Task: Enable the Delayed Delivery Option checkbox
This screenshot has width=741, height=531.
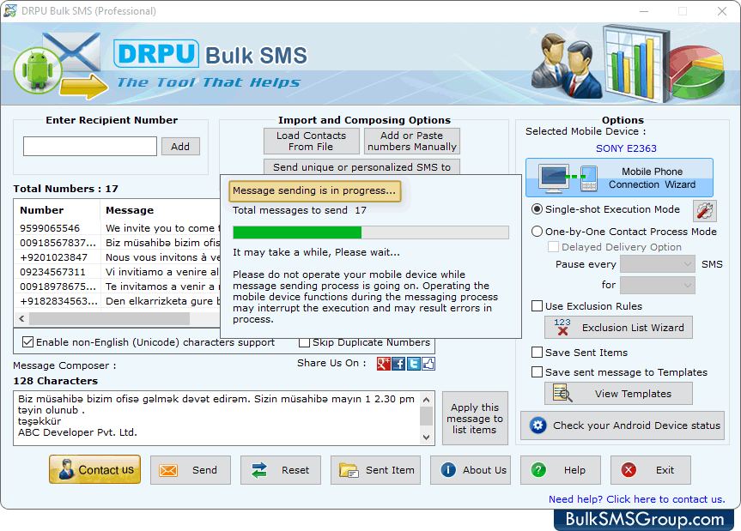Action: [552, 246]
